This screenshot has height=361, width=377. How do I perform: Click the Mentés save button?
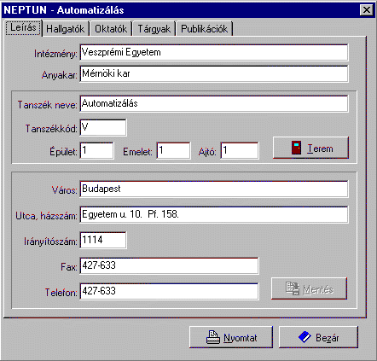(310, 288)
